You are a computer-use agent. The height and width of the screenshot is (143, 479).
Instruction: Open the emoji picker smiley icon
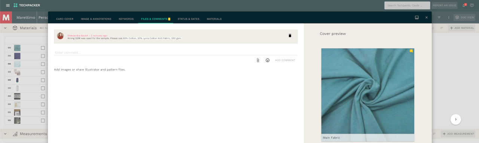tap(268, 60)
